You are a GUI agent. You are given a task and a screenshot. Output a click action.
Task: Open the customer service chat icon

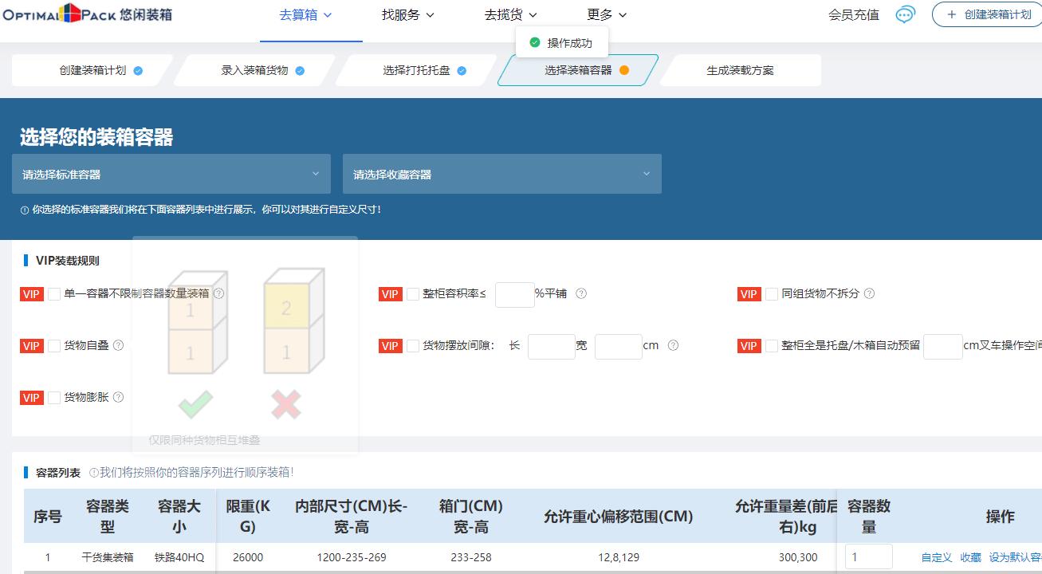(905, 15)
